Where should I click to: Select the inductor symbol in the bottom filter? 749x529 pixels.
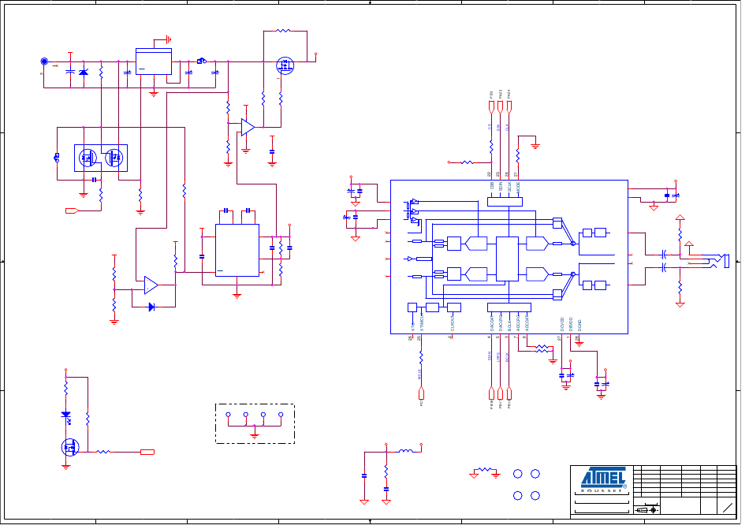pyautogui.click(x=405, y=450)
